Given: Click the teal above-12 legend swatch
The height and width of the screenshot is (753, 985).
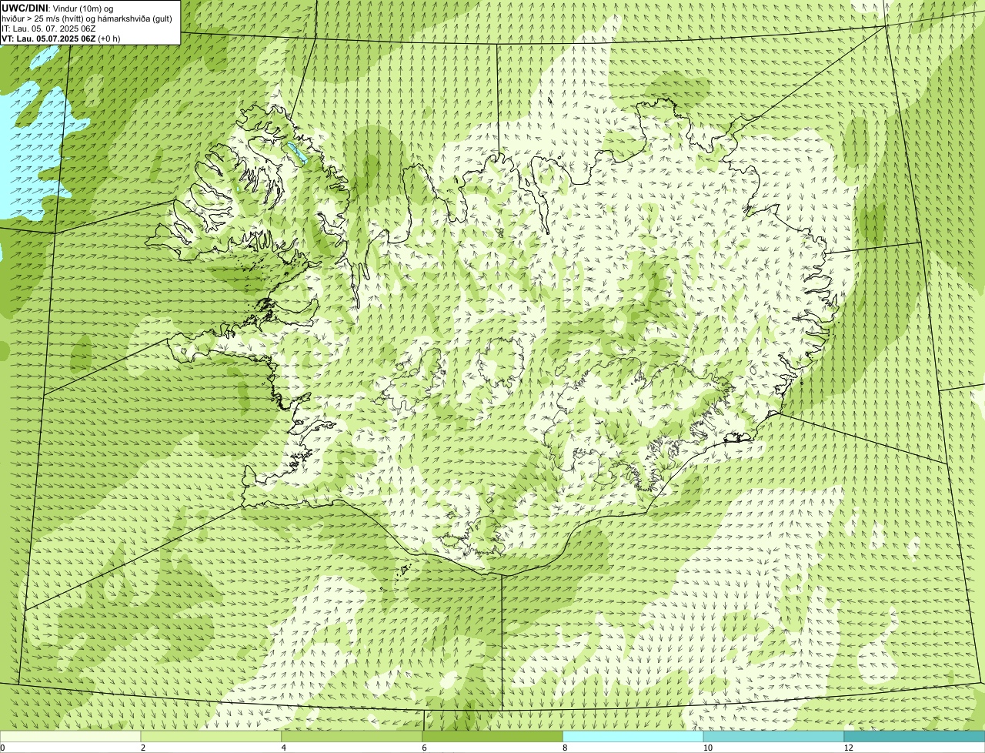Looking at the screenshot, I should [x=915, y=736].
